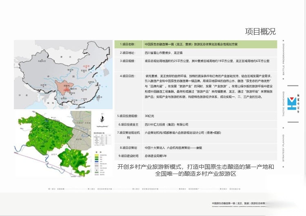Click the project purpose paragraph
The image size is (306, 216).
point(208,86)
